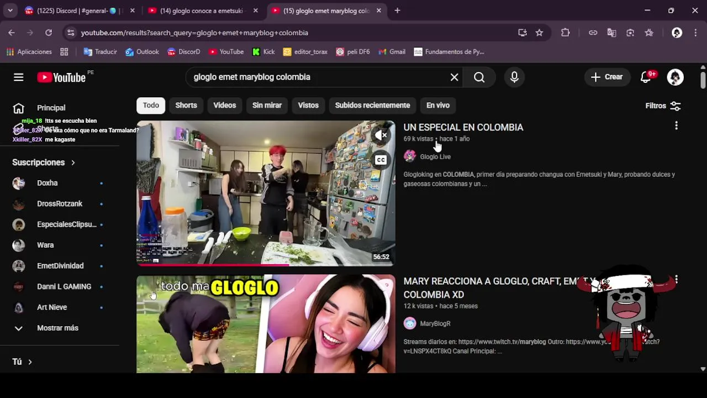The image size is (707, 398).
Task: Open the account avatar menu in YouTube
Action: [675, 77]
